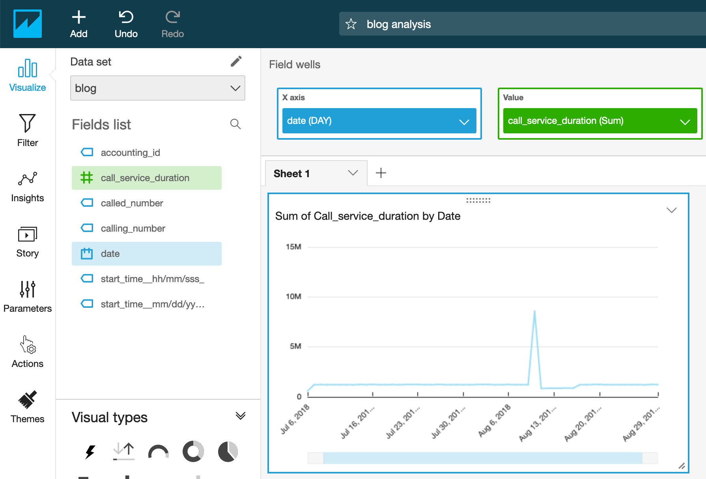This screenshot has width=706, height=479.
Task: Click the Jul 6, 2018 axis label
Action: point(295,419)
